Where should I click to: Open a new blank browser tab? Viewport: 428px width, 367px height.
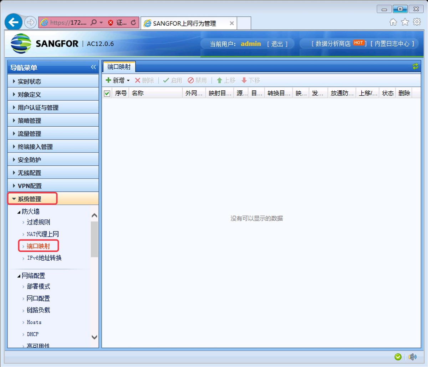(244, 23)
